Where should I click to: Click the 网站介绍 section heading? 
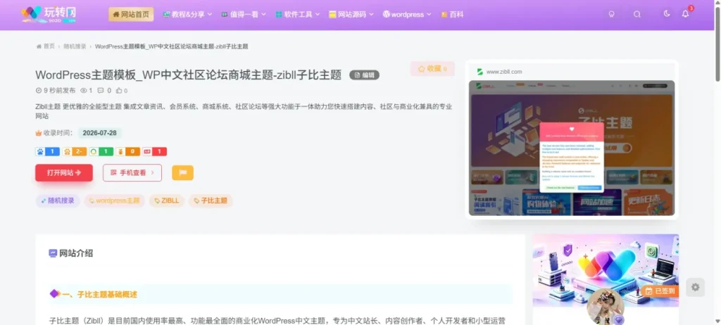(x=76, y=253)
